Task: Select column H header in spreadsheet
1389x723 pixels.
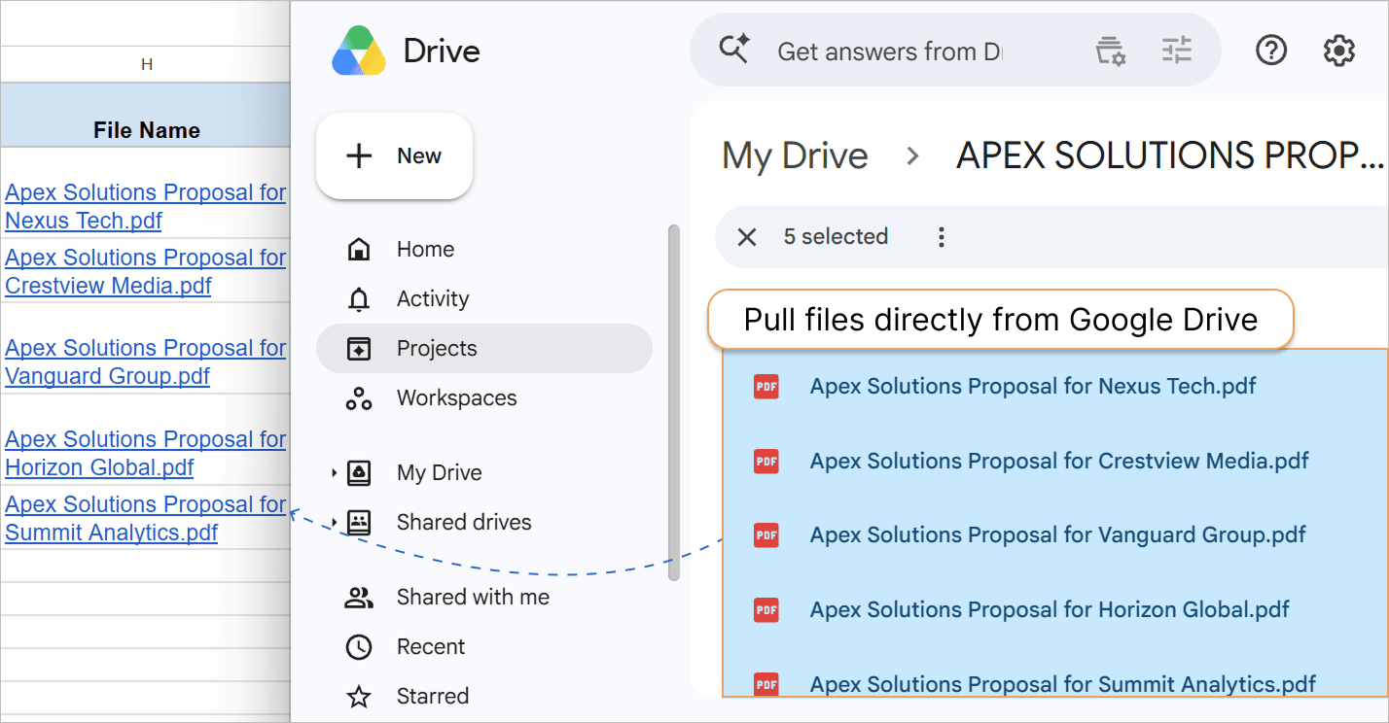Action: [x=146, y=64]
